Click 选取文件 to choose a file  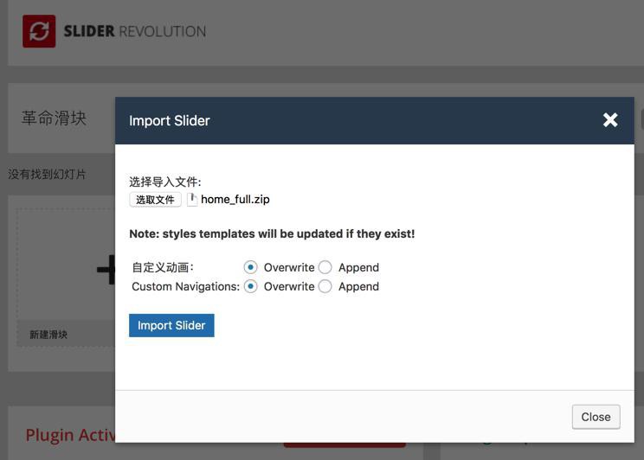(x=155, y=200)
